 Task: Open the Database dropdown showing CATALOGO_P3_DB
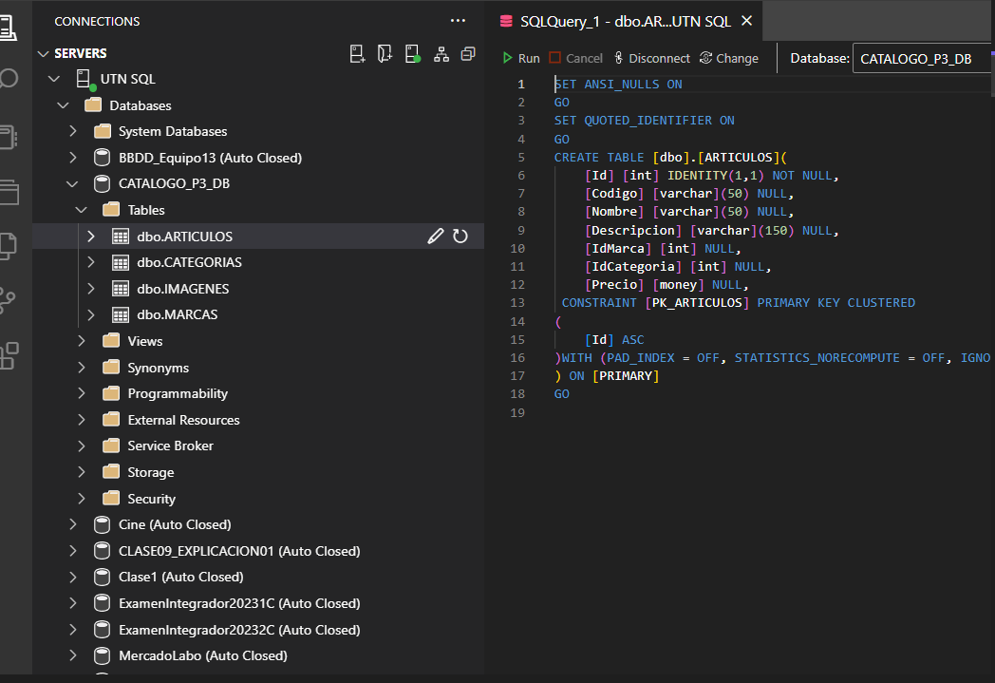coord(922,59)
